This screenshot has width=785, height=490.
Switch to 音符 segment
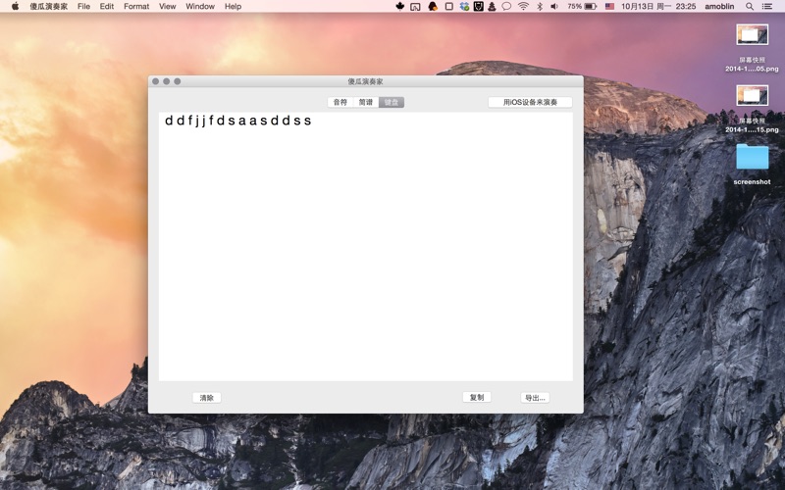pos(340,102)
